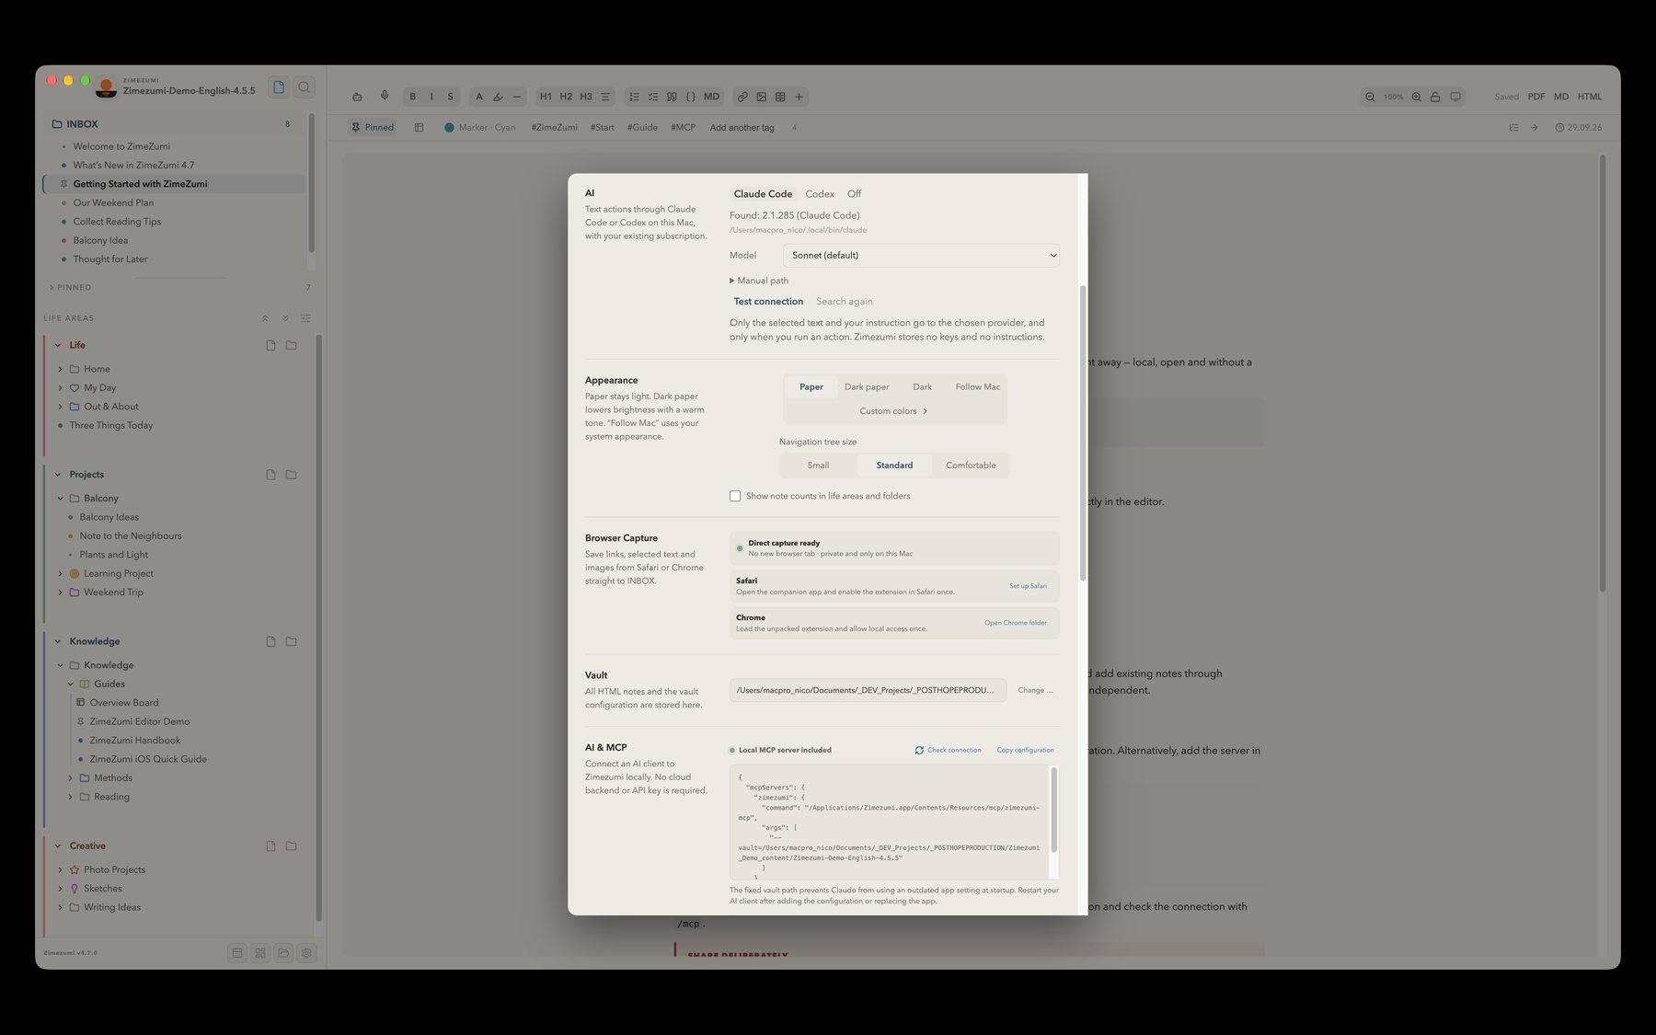Switch appearance to Dark paper
Viewport: 1656px width, 1035px height.
[x=867, y=387]
